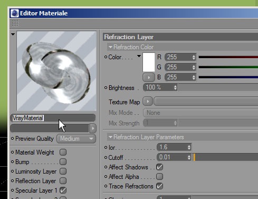This screenshot has width=258, height=199.
Task: Disable the Affect Shadows checkbox
Action: pyautogui.click(x=159, y=167)
